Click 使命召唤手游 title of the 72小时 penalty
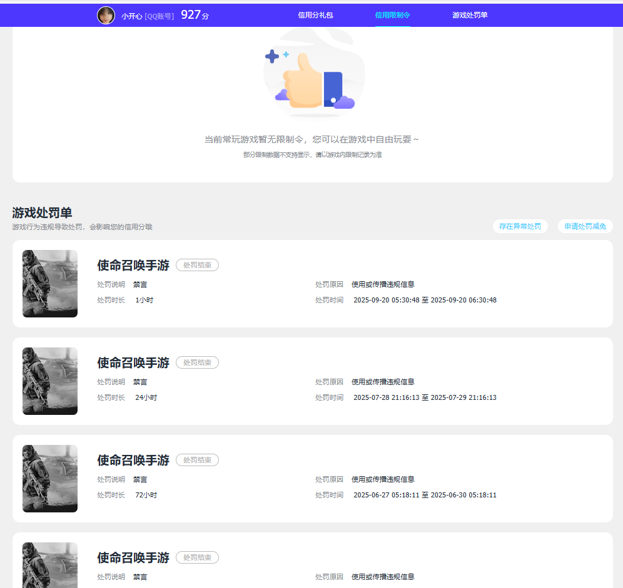623x588 pixels. (133, 460)
